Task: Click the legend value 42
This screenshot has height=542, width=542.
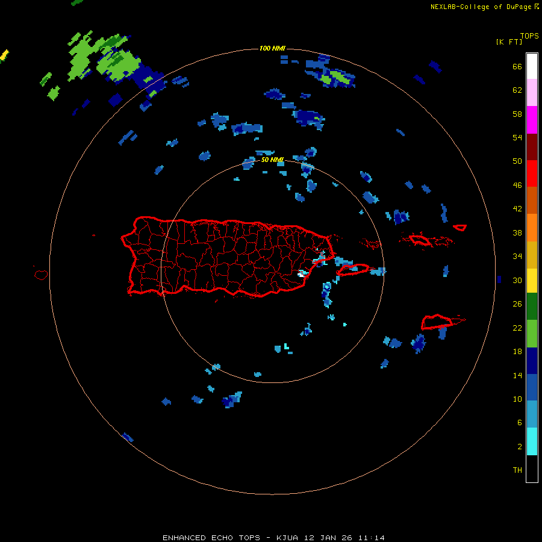Action: pos(517,209)
